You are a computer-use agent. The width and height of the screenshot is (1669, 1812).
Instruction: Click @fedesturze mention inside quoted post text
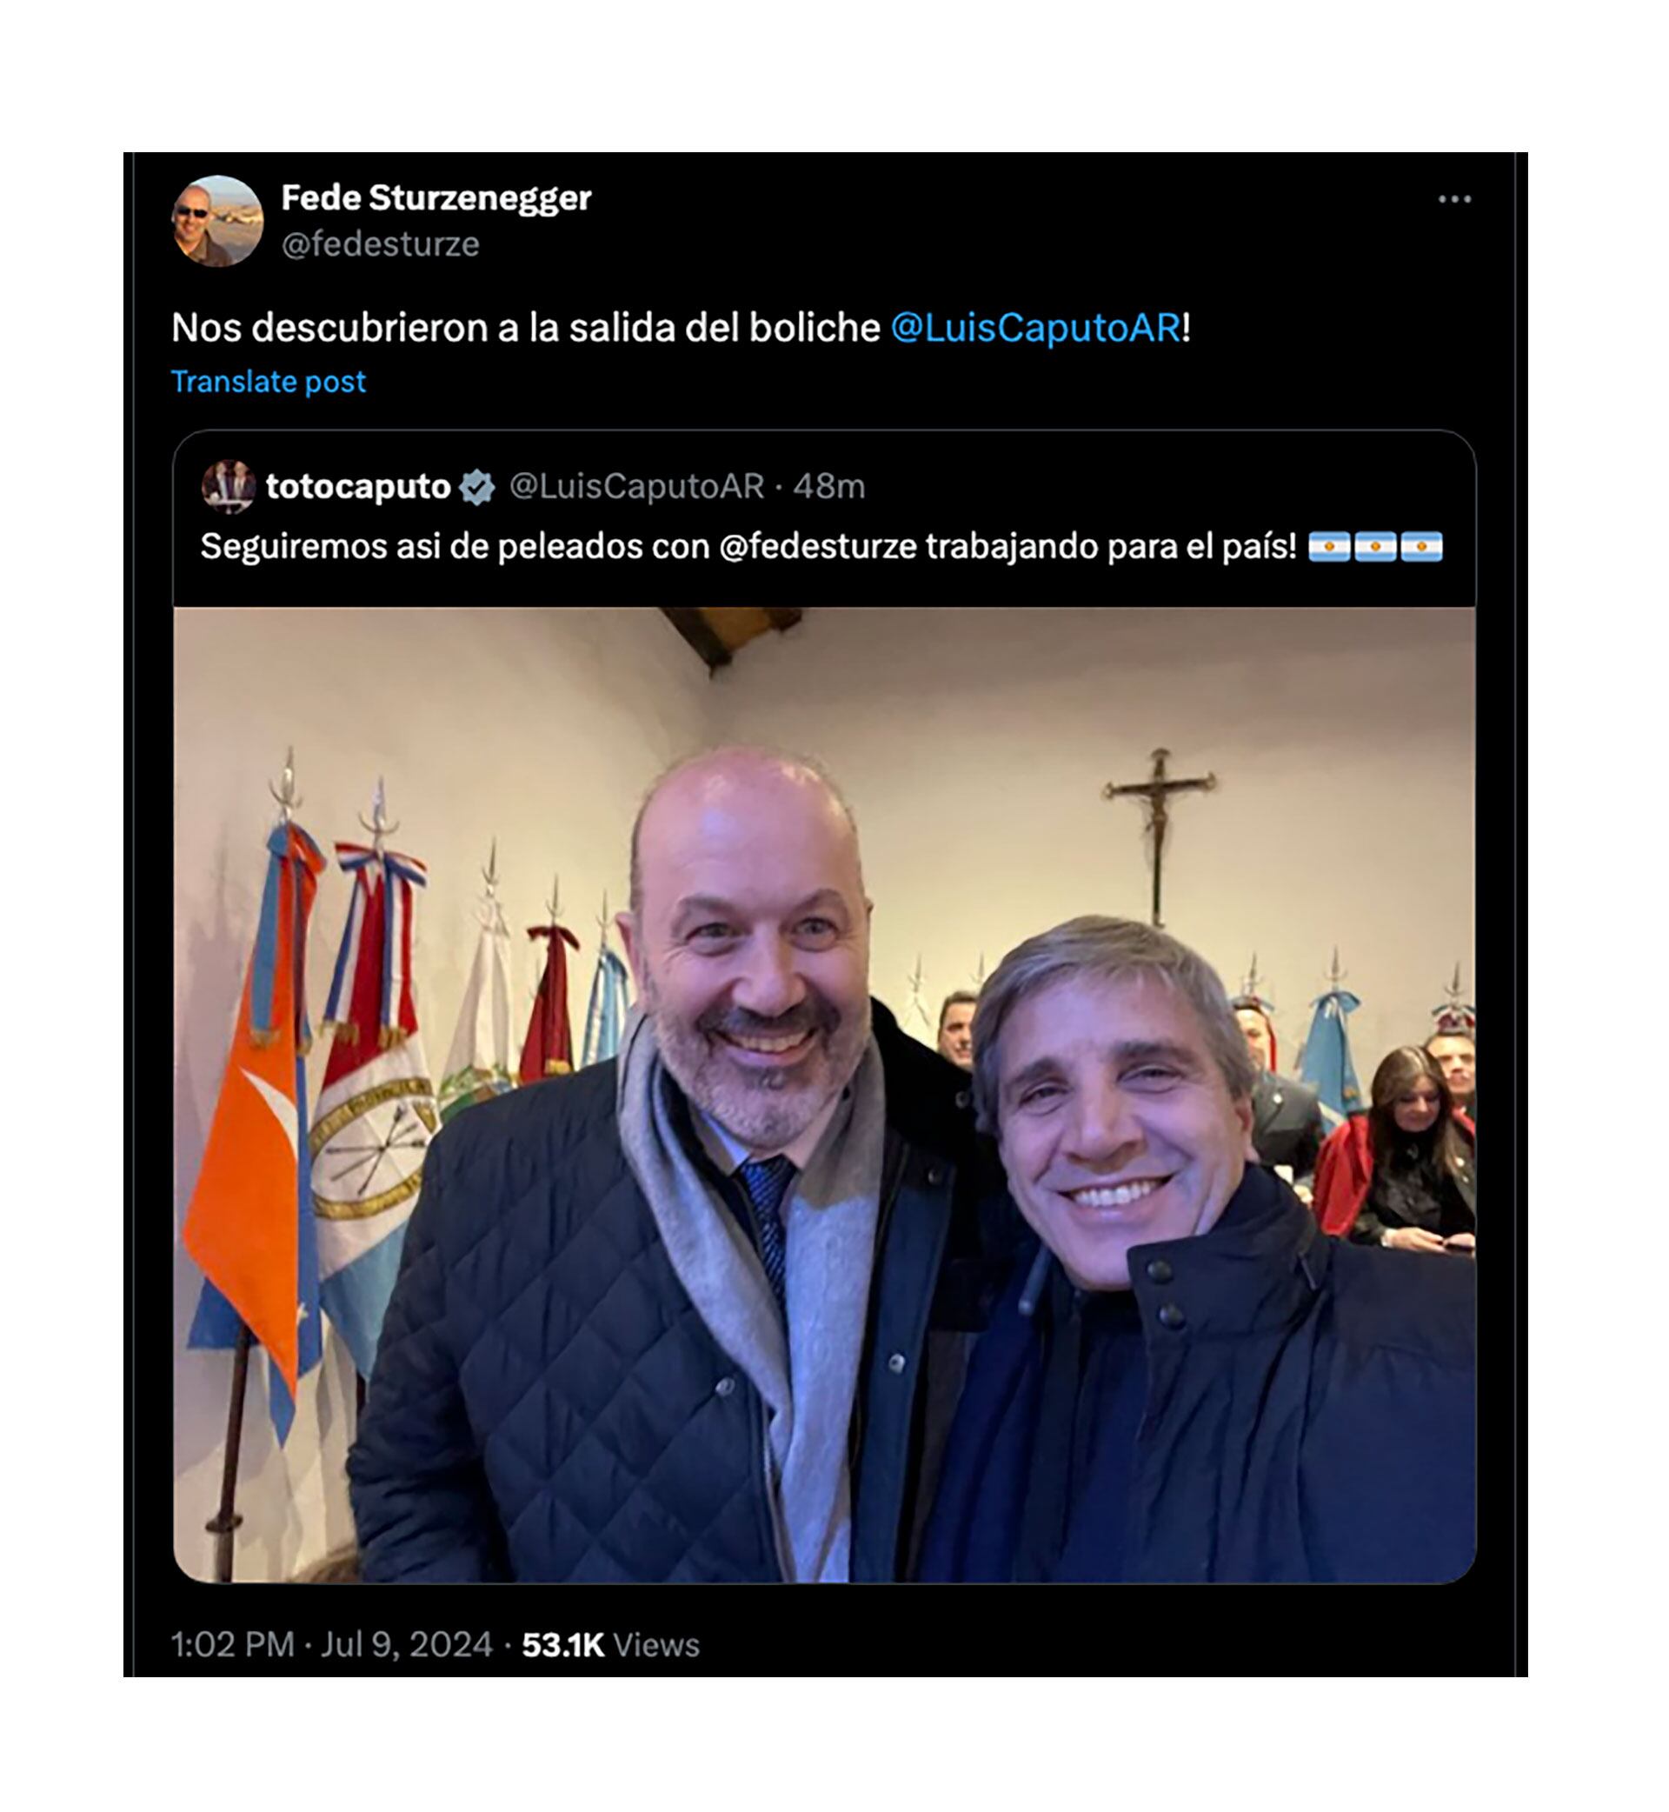(x=817, y=547)
